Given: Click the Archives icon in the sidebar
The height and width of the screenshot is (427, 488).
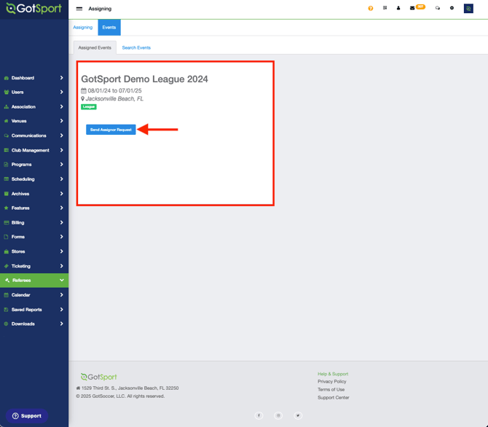Looking at the screenshot, I should [7, 194].
